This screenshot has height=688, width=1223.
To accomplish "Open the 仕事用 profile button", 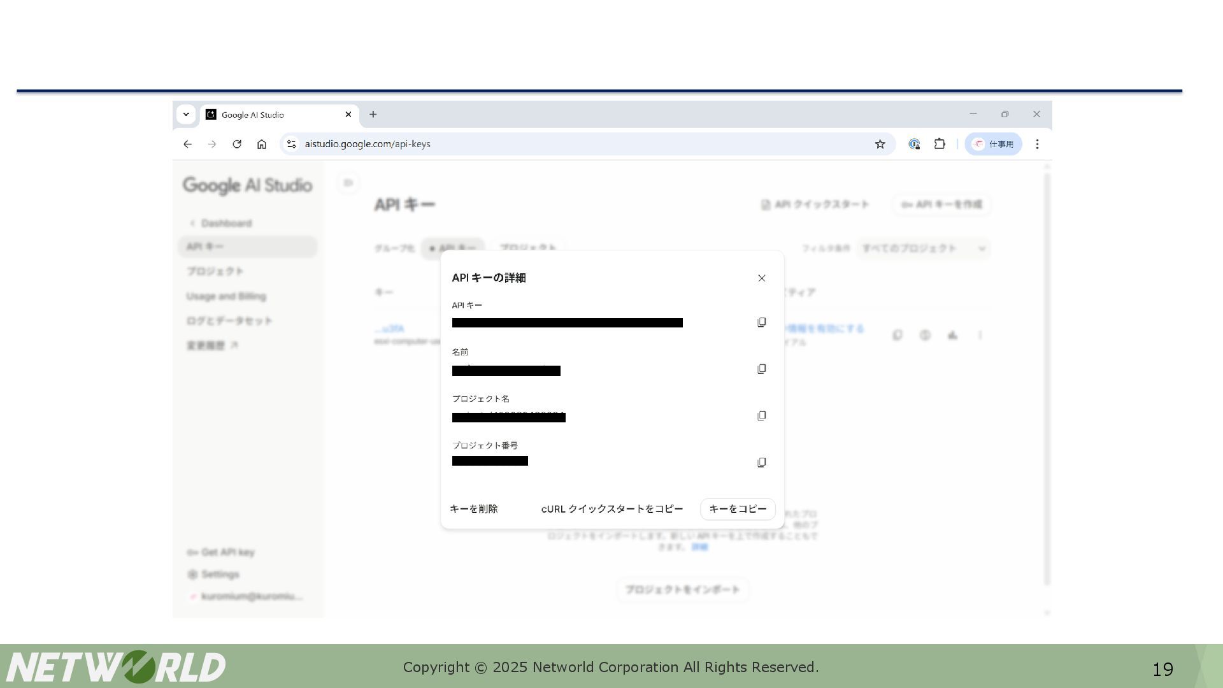I will [993, 145].
